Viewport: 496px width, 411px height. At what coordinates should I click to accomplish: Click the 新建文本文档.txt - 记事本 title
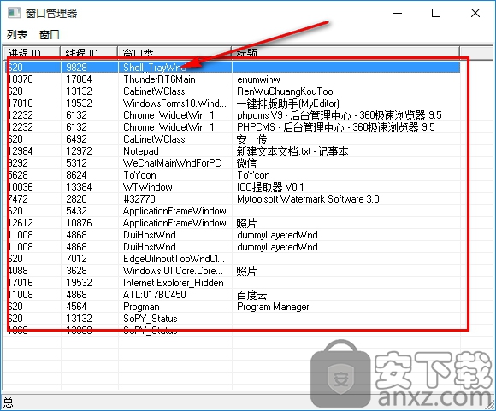292,151
